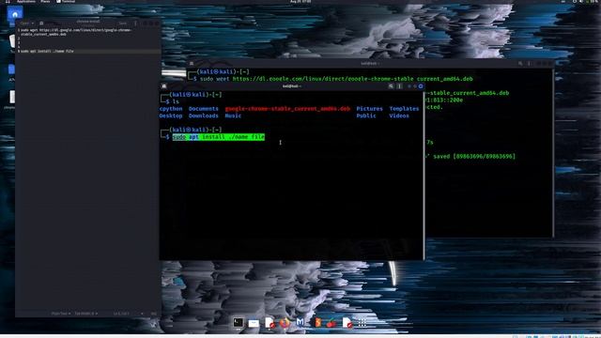Open the Home folder desktop icon
The height and width of the screenshot is (338, 601).
[15, 14]
